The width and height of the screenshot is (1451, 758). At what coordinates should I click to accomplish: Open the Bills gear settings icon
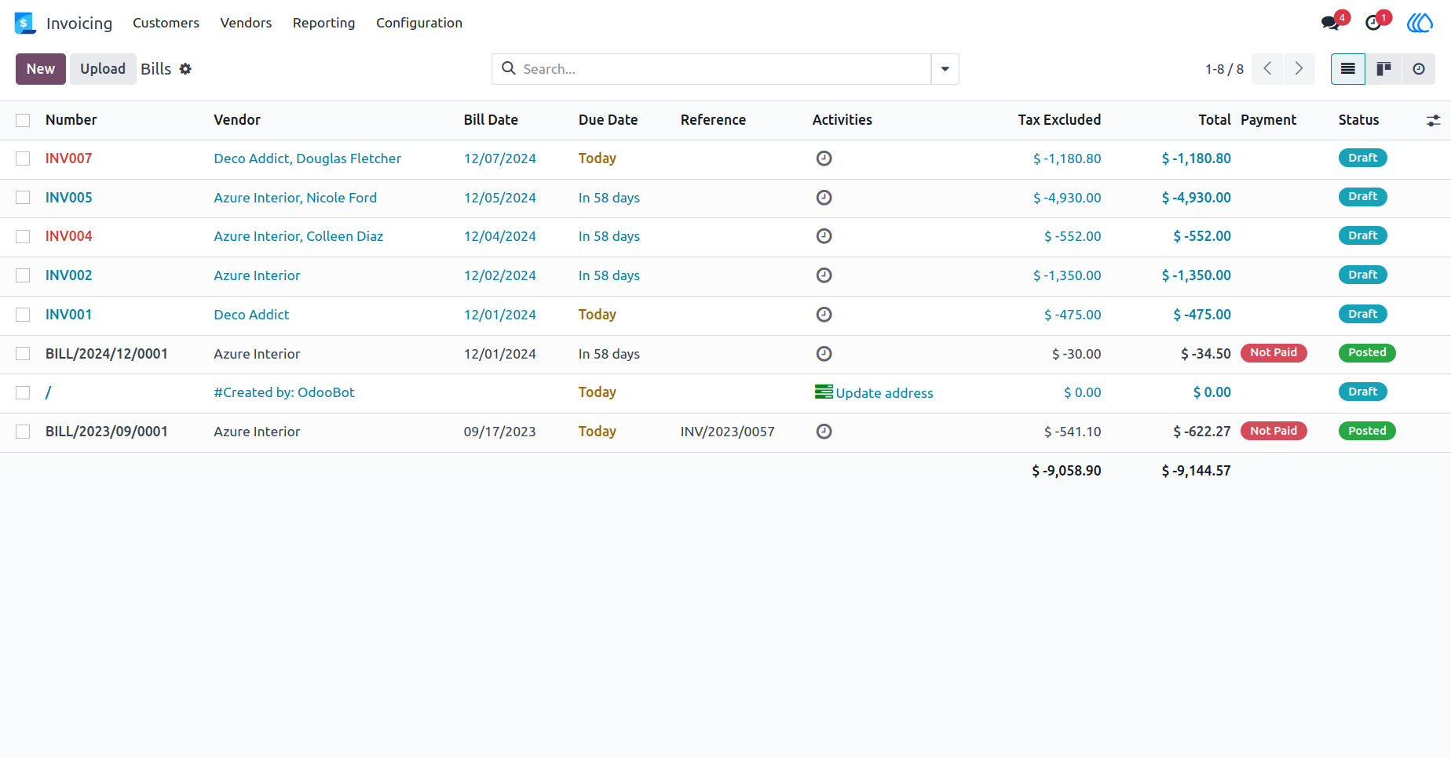click(185, 69)
